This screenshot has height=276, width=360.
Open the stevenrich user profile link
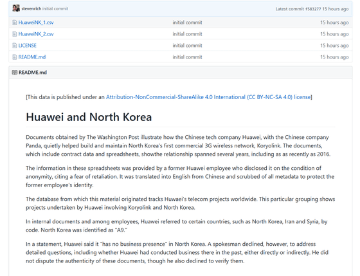(32, 9)
